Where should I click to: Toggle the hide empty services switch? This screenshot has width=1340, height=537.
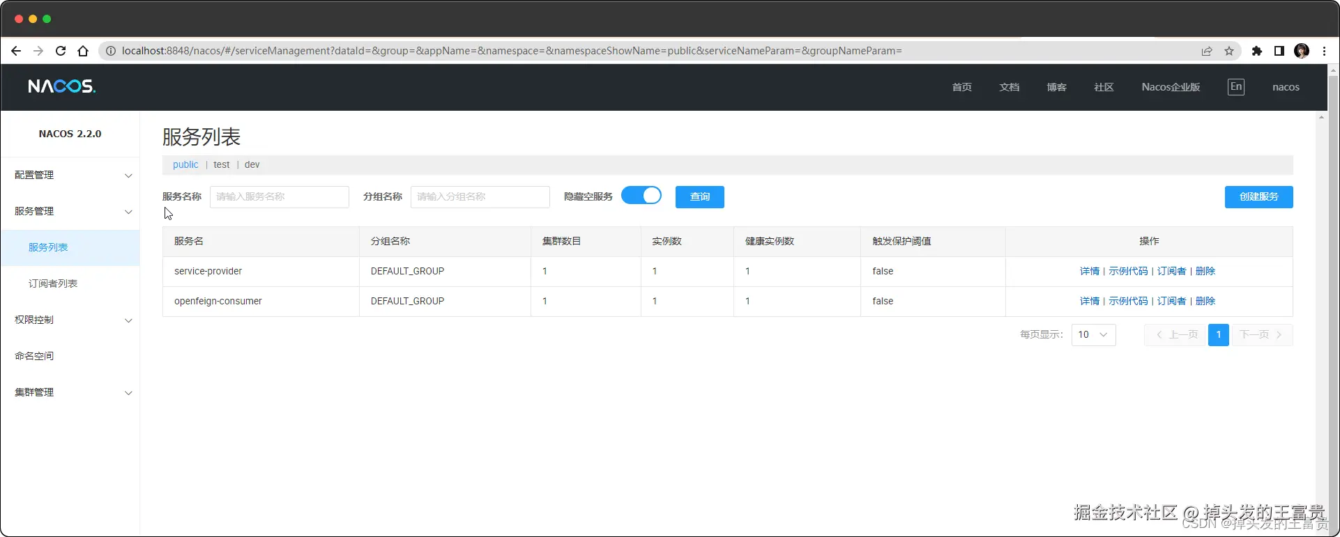(641, 196)
